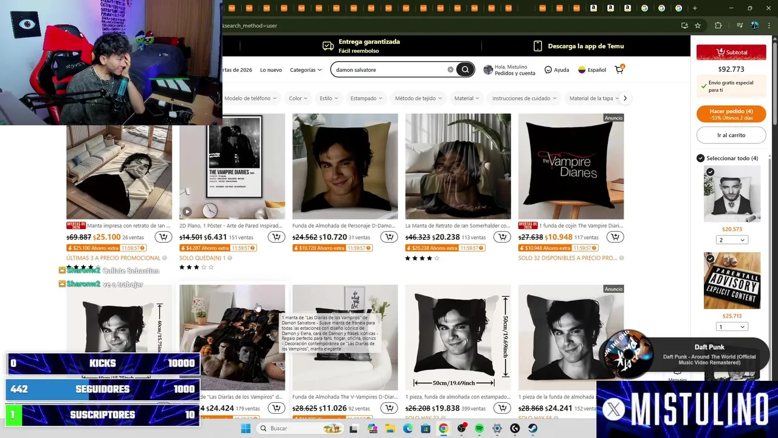Expand the Estilo filter dropdown
This screenshot has height=438, width=778.
pyautogui.click(x=329, y=98)
